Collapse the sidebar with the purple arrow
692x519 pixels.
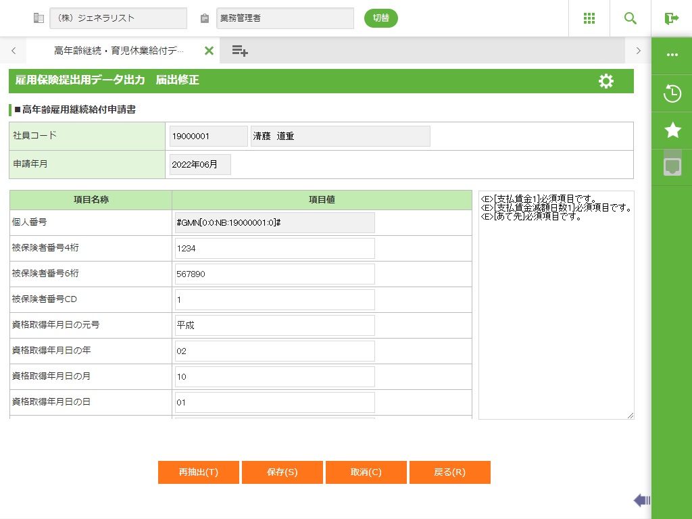[641, 500]
